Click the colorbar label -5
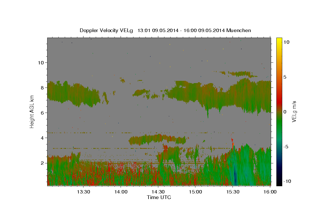Screen dimensions: 335x223 click(286, 147)
